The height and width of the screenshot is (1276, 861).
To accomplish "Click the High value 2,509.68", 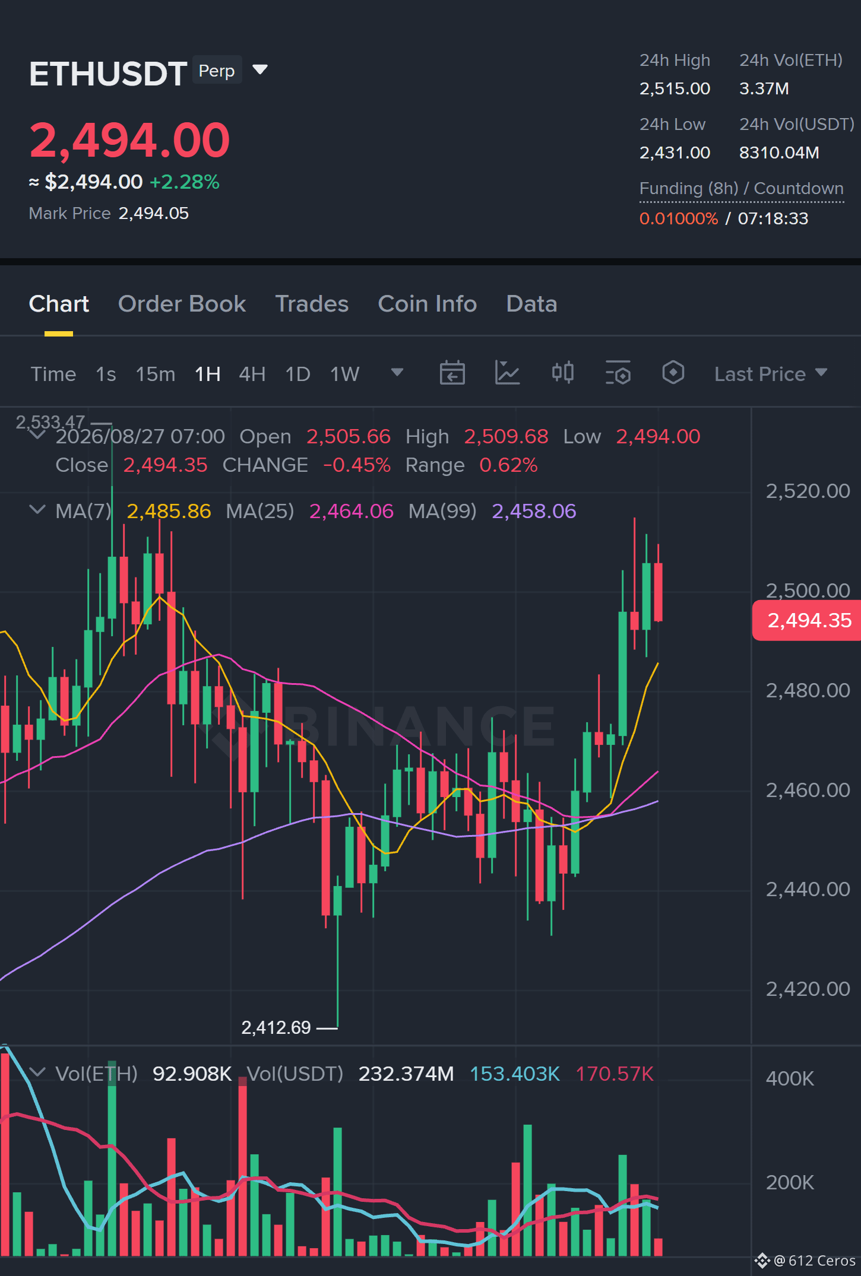I will click(507, 437).
